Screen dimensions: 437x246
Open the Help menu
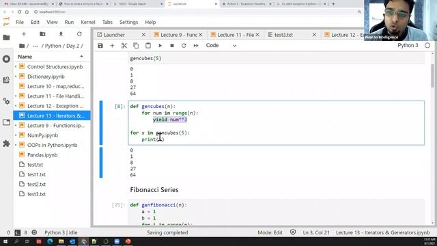(x=150, y=22)
